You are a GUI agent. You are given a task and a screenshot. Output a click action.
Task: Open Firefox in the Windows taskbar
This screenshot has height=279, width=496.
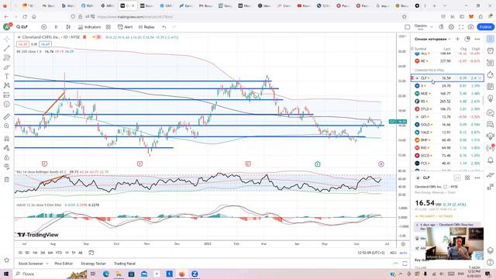(182, 274)
